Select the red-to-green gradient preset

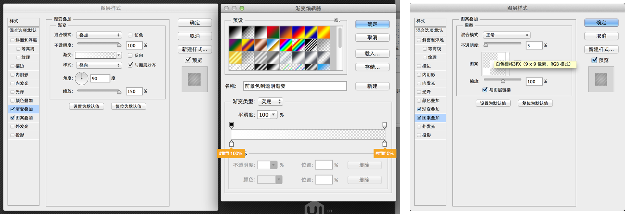coord(273,32)
